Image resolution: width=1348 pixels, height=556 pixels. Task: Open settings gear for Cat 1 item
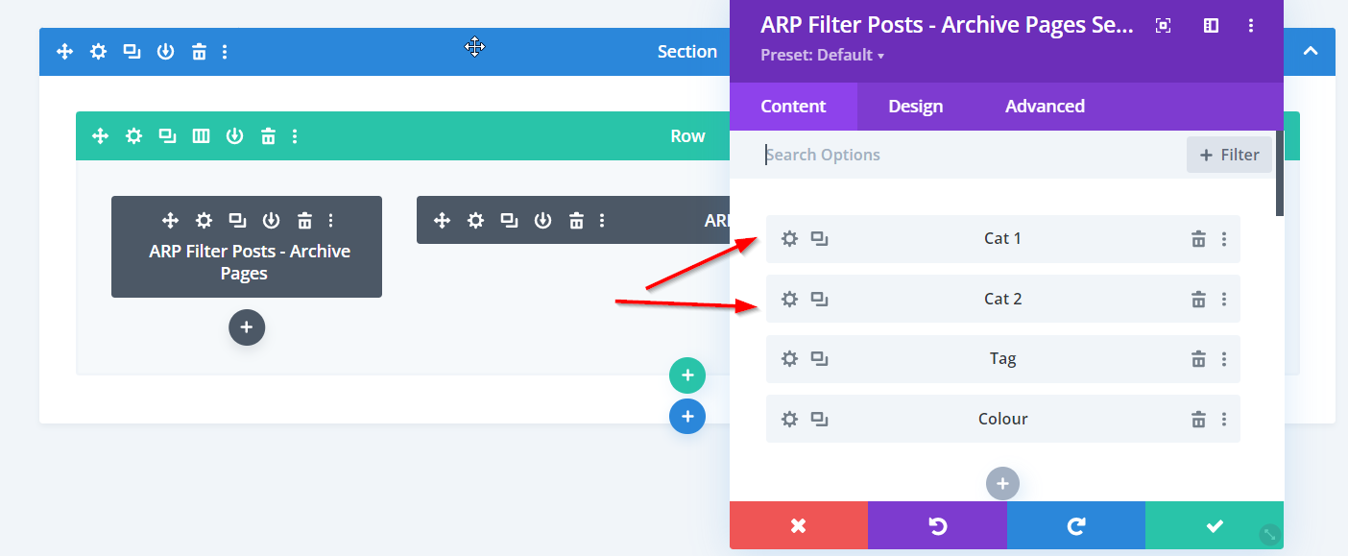(789, 239)
